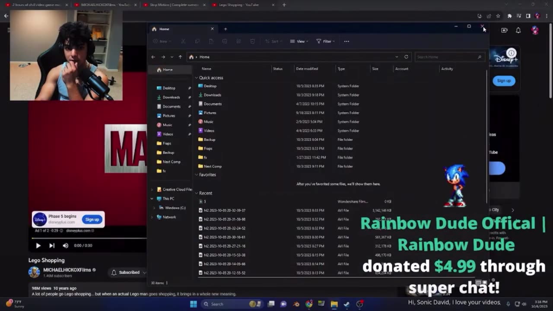The width and height of the screenshot is (553, 311).
Task: Select Videos in the navigation pane
Action: tap(168, 134)
